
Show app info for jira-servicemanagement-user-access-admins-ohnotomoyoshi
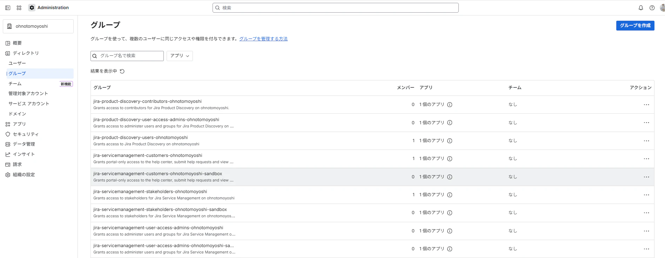[x=450, y=231]
